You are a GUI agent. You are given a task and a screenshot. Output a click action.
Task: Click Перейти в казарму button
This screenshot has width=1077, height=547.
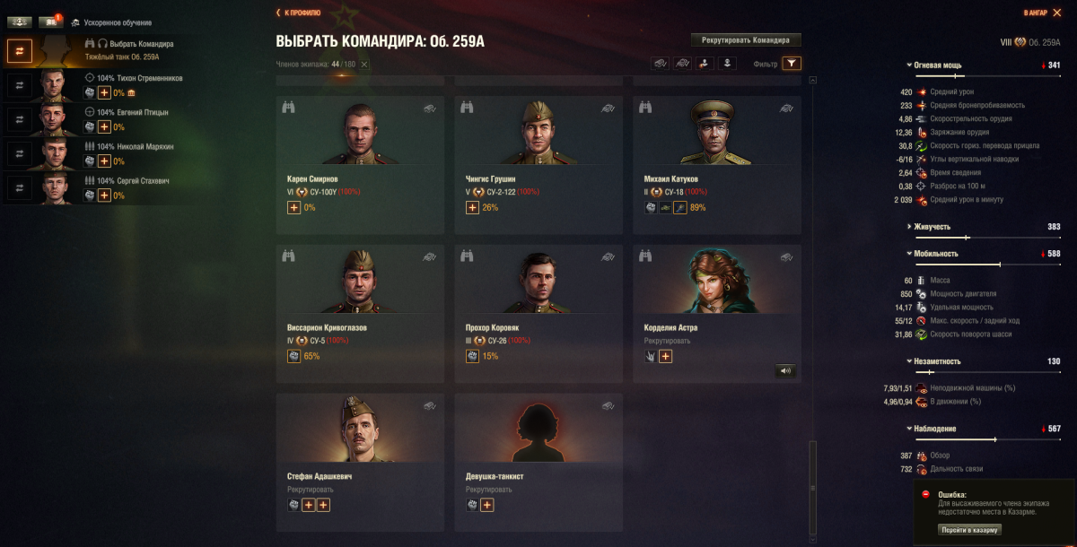pos(970,530)
